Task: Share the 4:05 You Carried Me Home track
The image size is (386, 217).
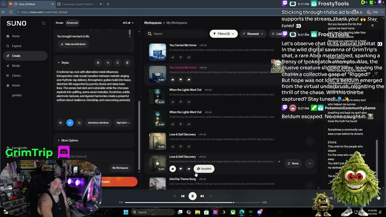Action: point(188,80)
